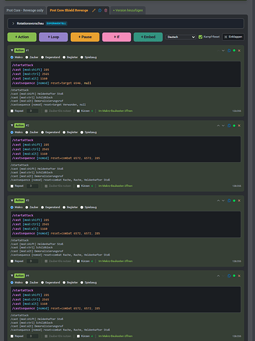Duplicate Action #2 with the copy icon
The image size is (255, 341).
pos(229,125)
